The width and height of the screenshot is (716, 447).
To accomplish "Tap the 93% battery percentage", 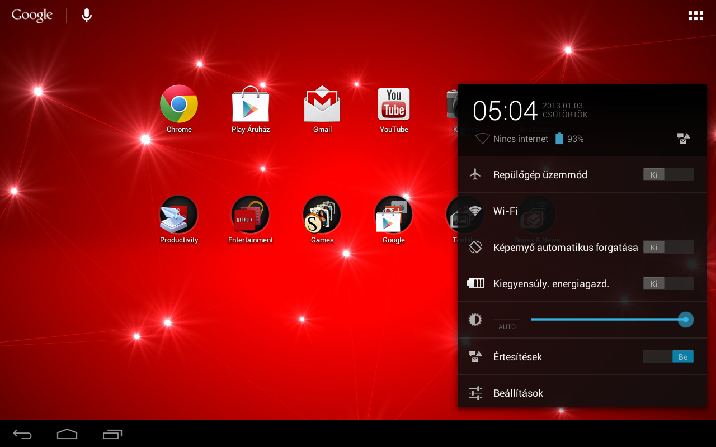I will pyautogui.click(x=576, y=139).
